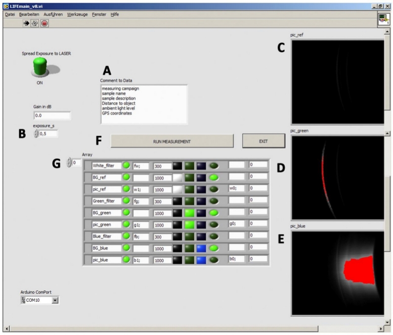This screenshot has width=393, height=335.
Task: Click the 'g0;' field in pic_green row
Action: pyautogui.click(x=237, y=223)
